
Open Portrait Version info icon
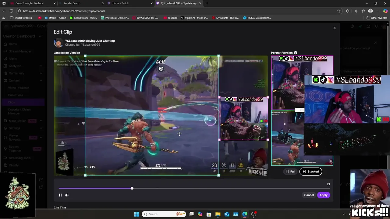(x=296, y=53)
